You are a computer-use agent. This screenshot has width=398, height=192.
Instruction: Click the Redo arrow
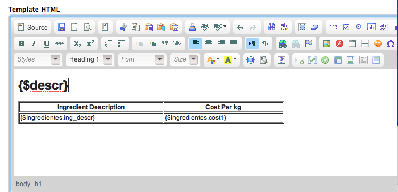[x=253, y=27]
